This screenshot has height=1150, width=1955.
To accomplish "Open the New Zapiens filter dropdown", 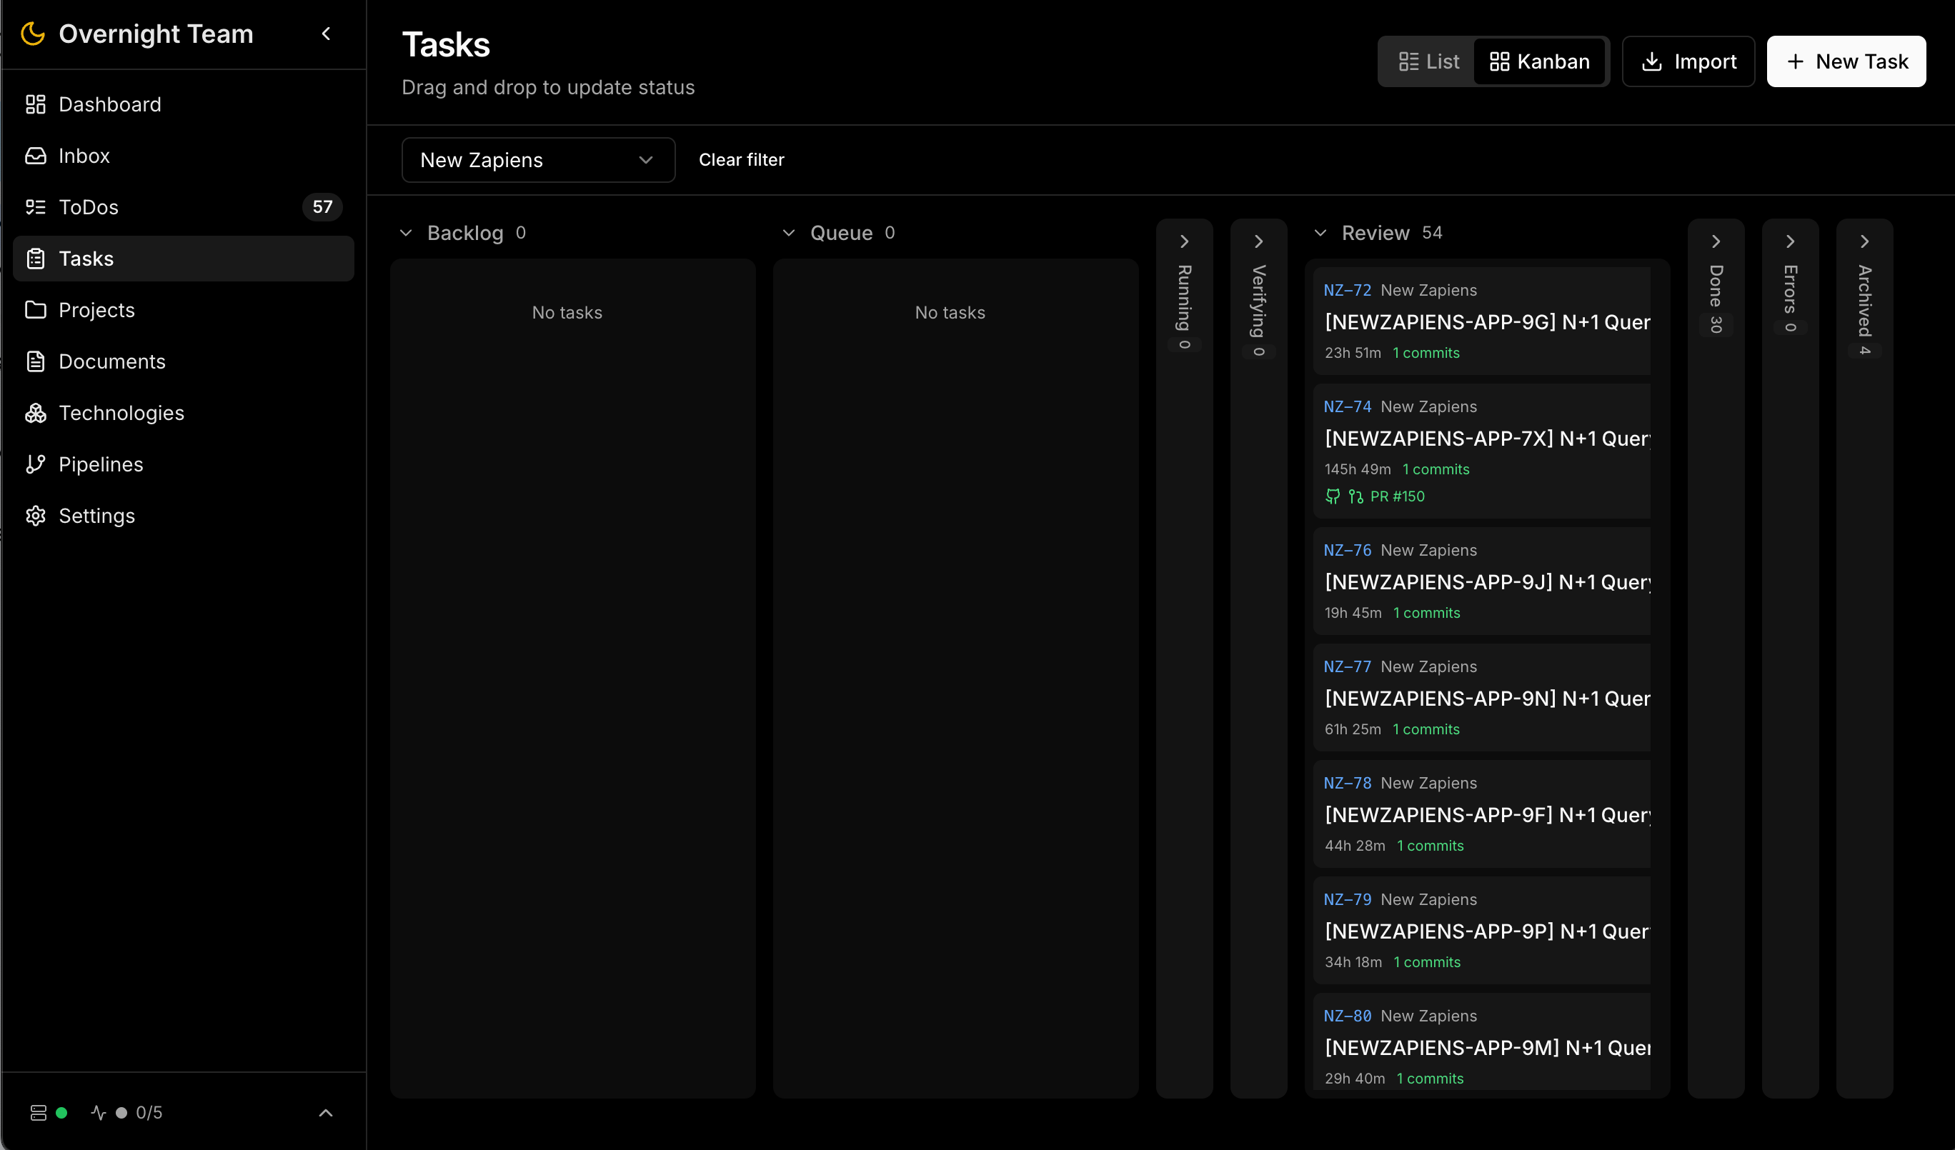I will pos(537,160).
